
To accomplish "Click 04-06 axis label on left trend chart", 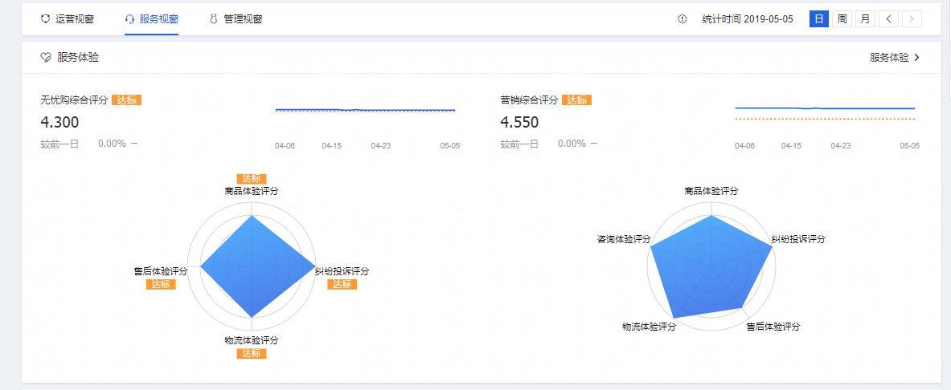I will (x=285, y=146).
